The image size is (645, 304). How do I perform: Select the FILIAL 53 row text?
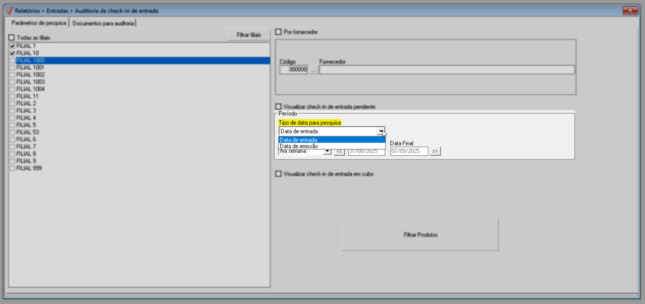[x=28, y=132]
